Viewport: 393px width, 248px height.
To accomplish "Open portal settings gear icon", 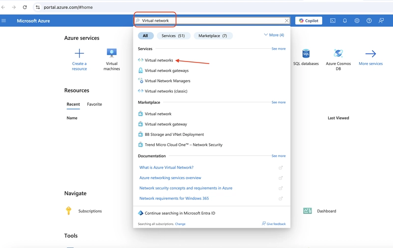I will 357,21.
